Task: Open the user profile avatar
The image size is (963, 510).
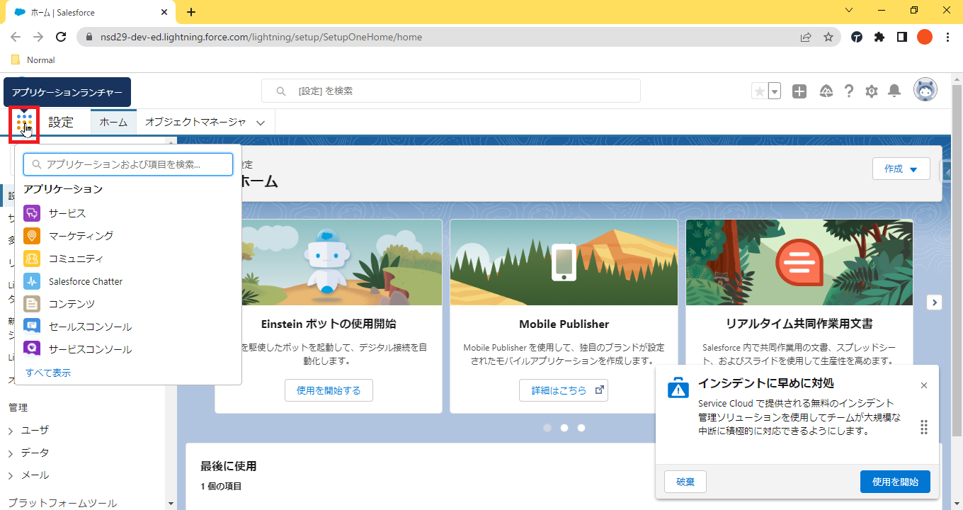Action: click(x=925, y=90)
